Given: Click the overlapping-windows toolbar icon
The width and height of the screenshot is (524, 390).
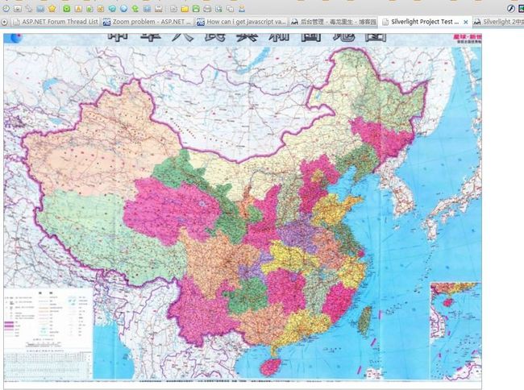Looking at the screenshot, I should point(230,9).
